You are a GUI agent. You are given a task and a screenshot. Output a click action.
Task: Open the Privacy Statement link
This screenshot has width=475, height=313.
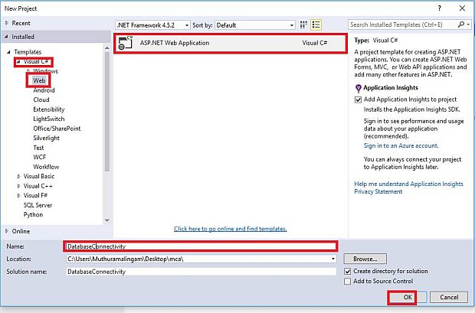click(x=378, y=191)
